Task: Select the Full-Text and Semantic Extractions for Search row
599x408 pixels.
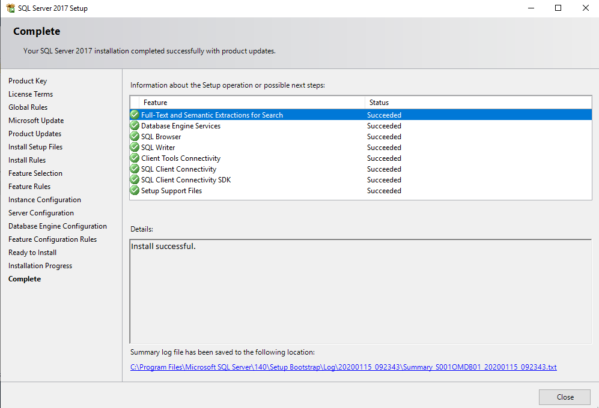Action: [360, 115]
